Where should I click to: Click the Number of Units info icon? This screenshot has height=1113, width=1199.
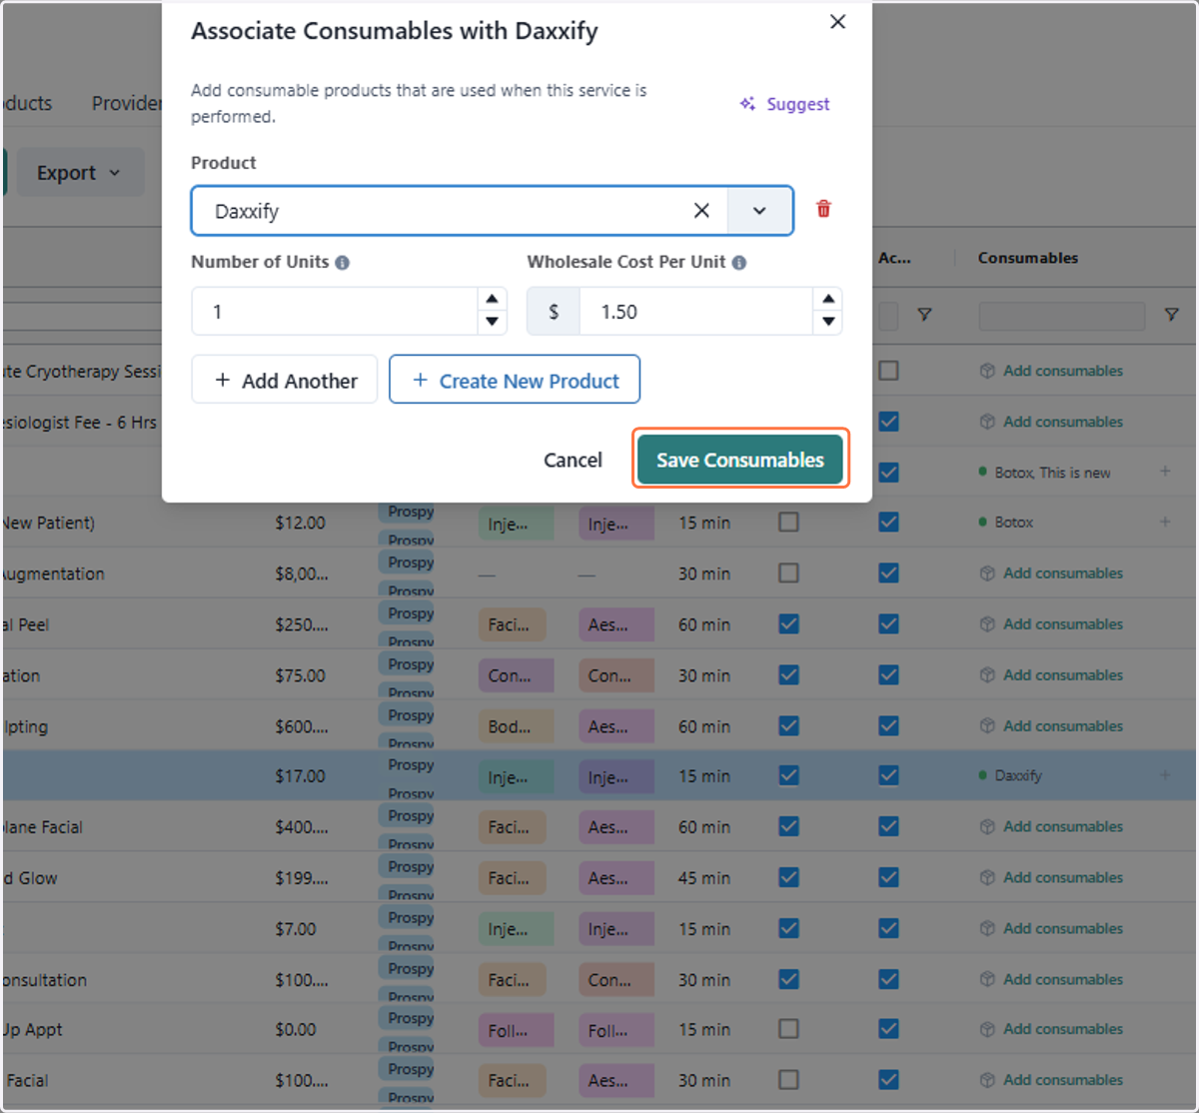tap(343, 263)
